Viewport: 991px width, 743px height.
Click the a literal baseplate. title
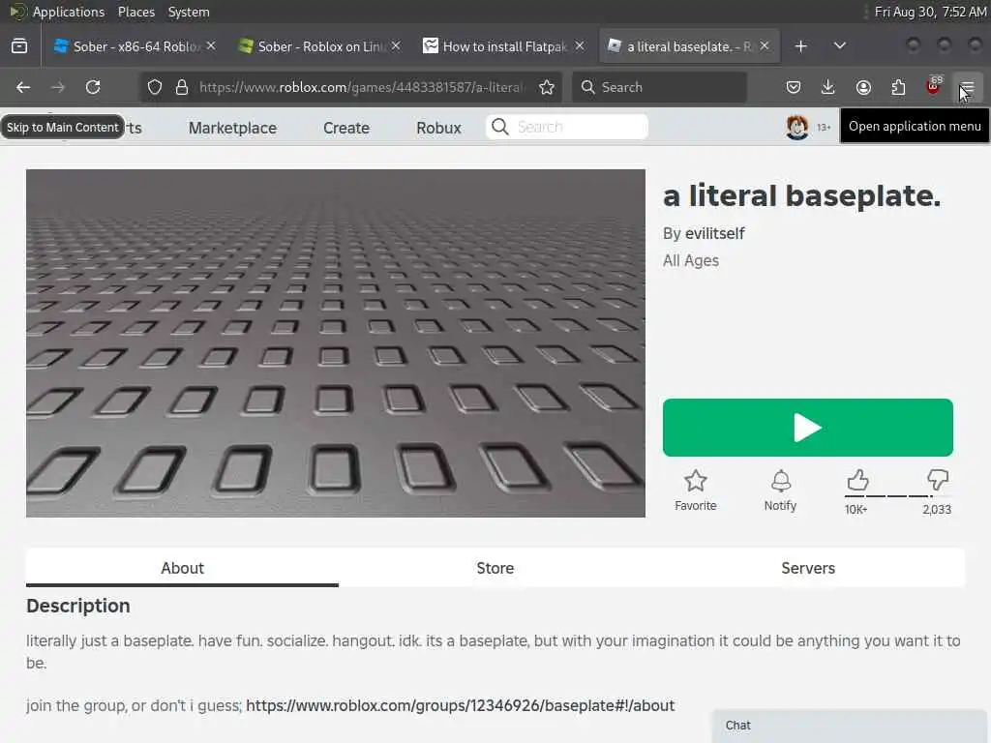[x=801, y=195]
